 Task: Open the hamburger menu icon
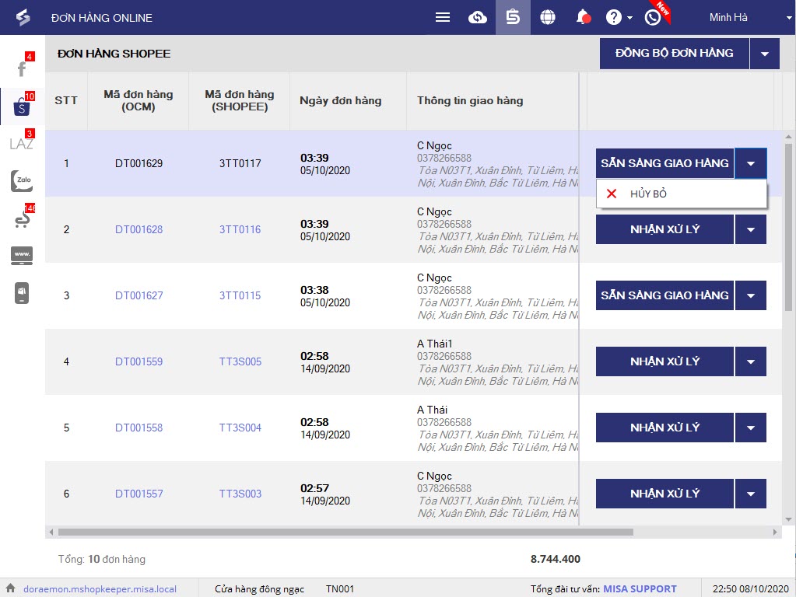coord(443,18)
